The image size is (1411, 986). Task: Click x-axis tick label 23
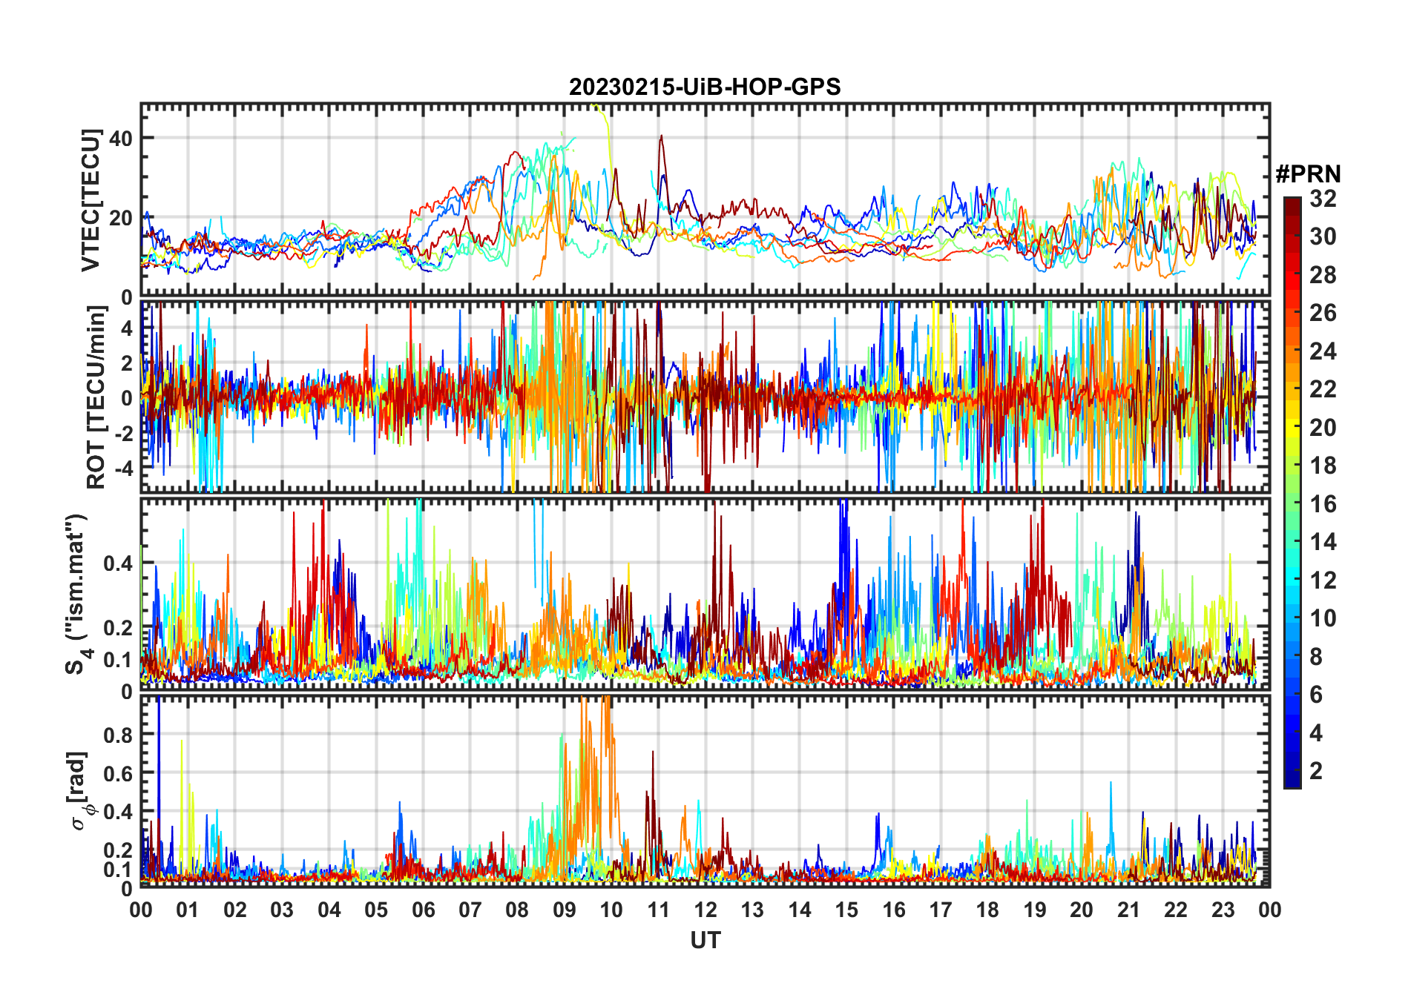(x=1223, y=910)
